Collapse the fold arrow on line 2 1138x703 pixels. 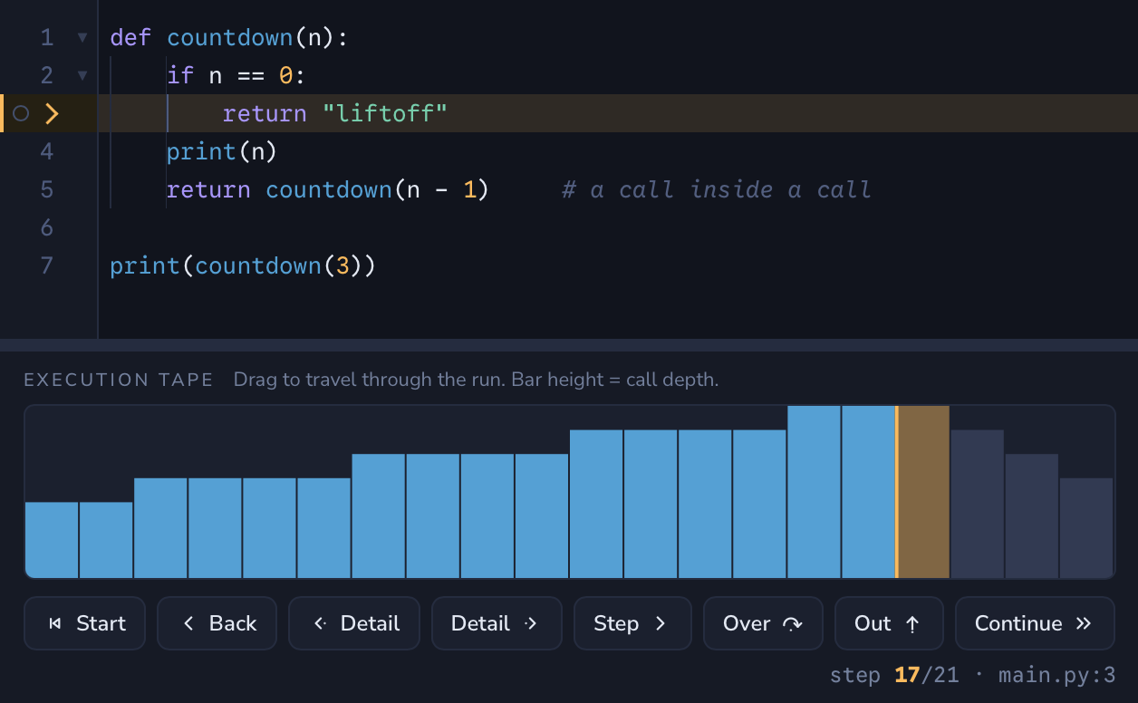pyautogui.click(x=82, y=76)
